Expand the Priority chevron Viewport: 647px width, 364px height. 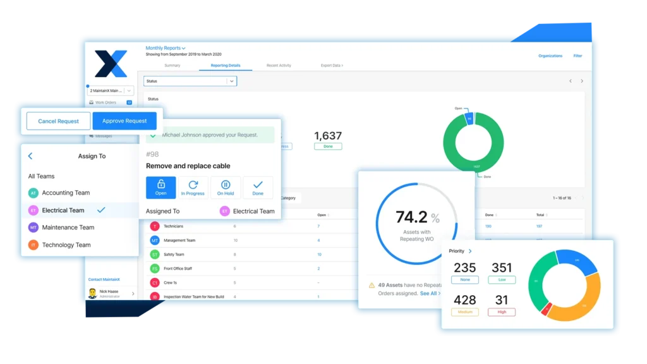pos(470,252)
